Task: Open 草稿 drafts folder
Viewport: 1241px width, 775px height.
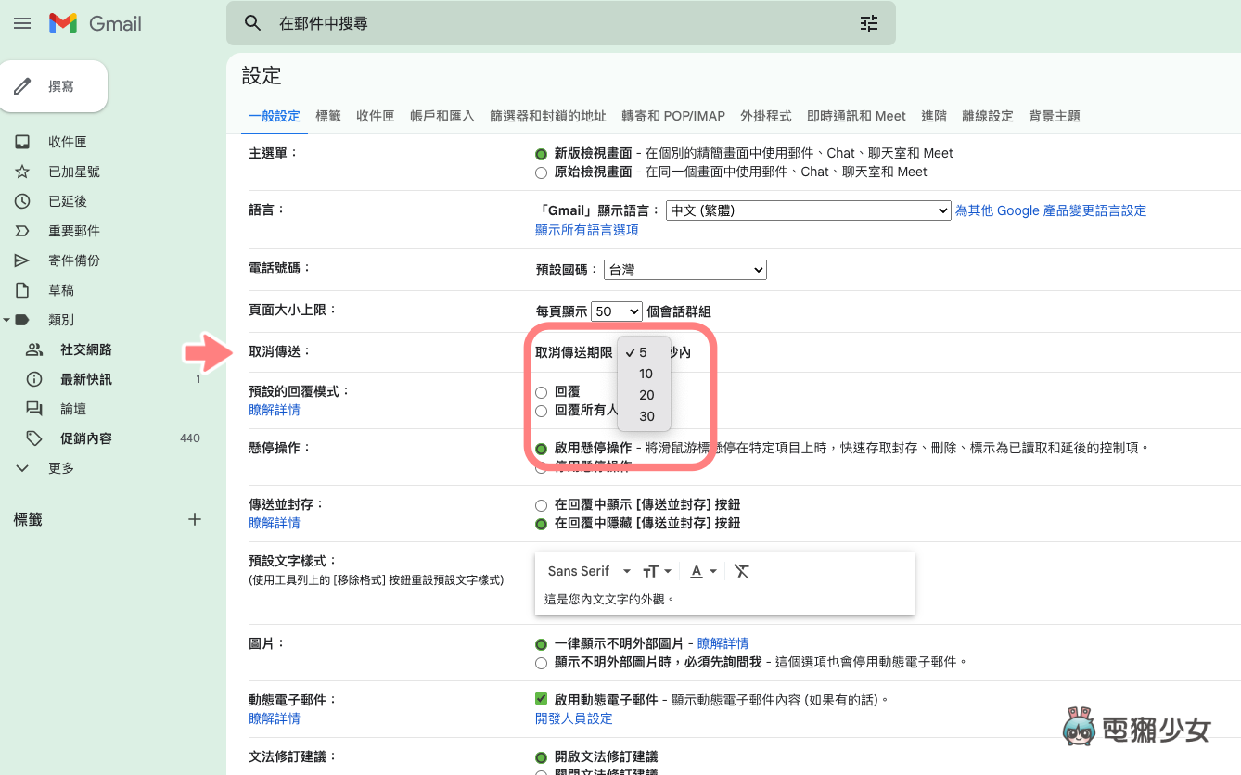Action: pos(61,290)
